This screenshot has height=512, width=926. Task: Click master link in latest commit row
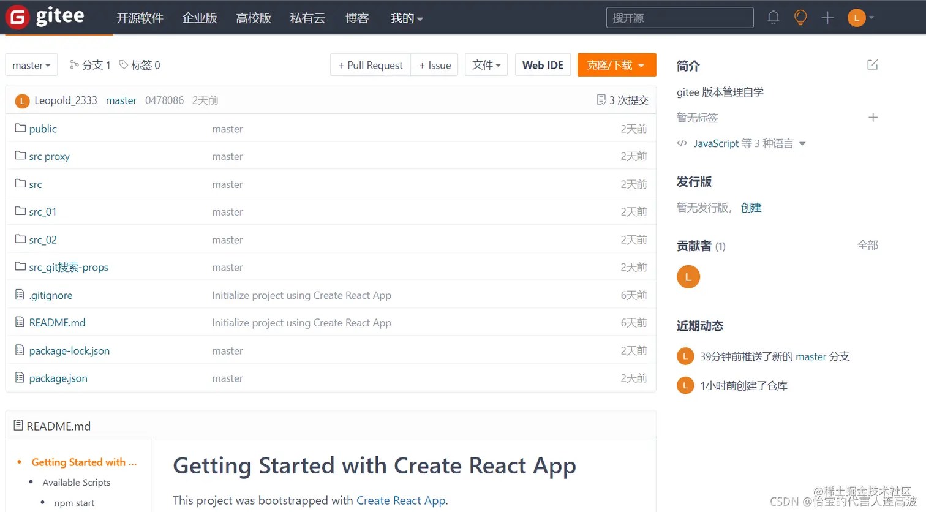tap(121, 100)
